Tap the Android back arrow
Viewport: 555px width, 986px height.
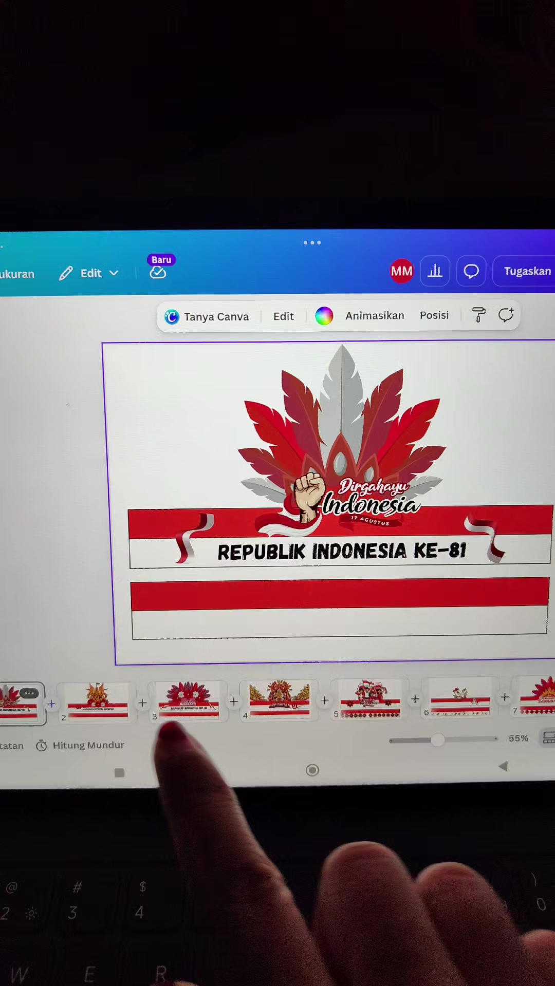(503, 766)
